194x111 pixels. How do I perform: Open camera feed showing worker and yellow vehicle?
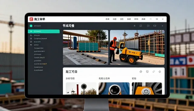[x=137, y=47]
